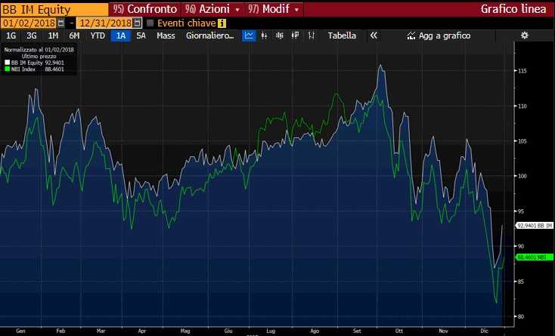Screen dimensions: 555x336
Task: Switch to 6M time range
Action: [74, 35]
